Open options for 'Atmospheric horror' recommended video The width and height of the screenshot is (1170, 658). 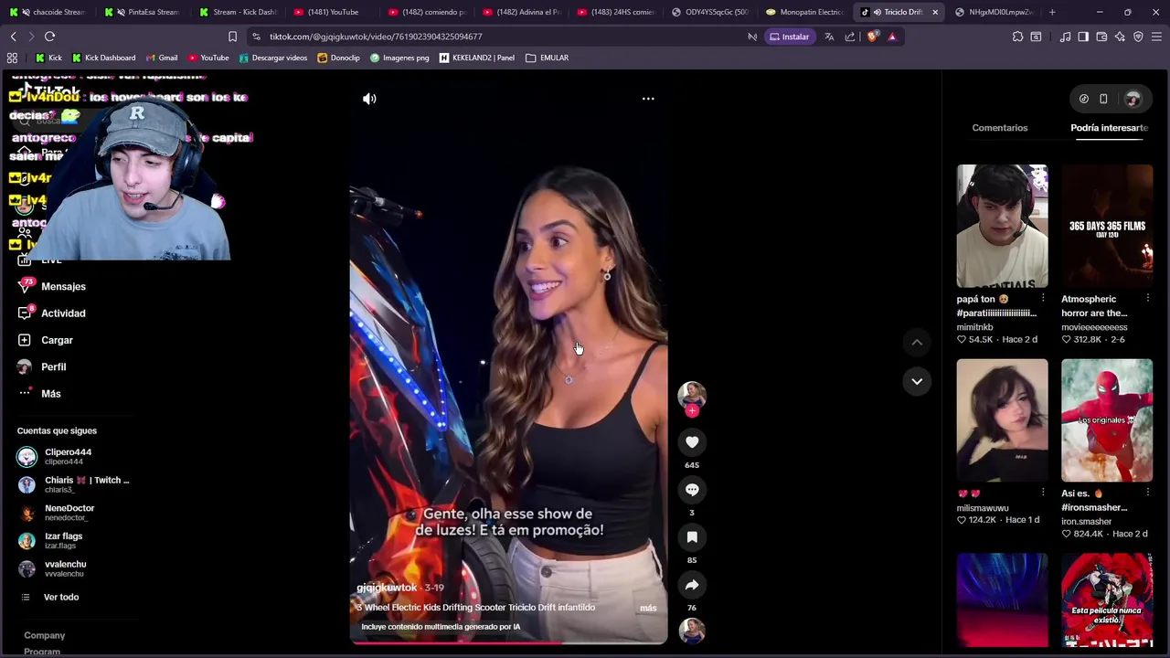1148,299
